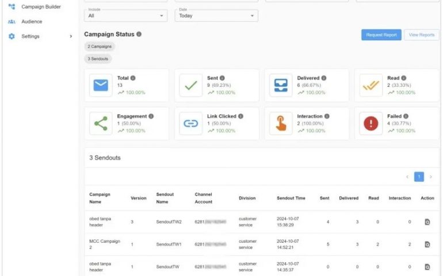Click the Failed red alert icon
The width and height of the screenshot is (443, 276).
pos(371,124)
